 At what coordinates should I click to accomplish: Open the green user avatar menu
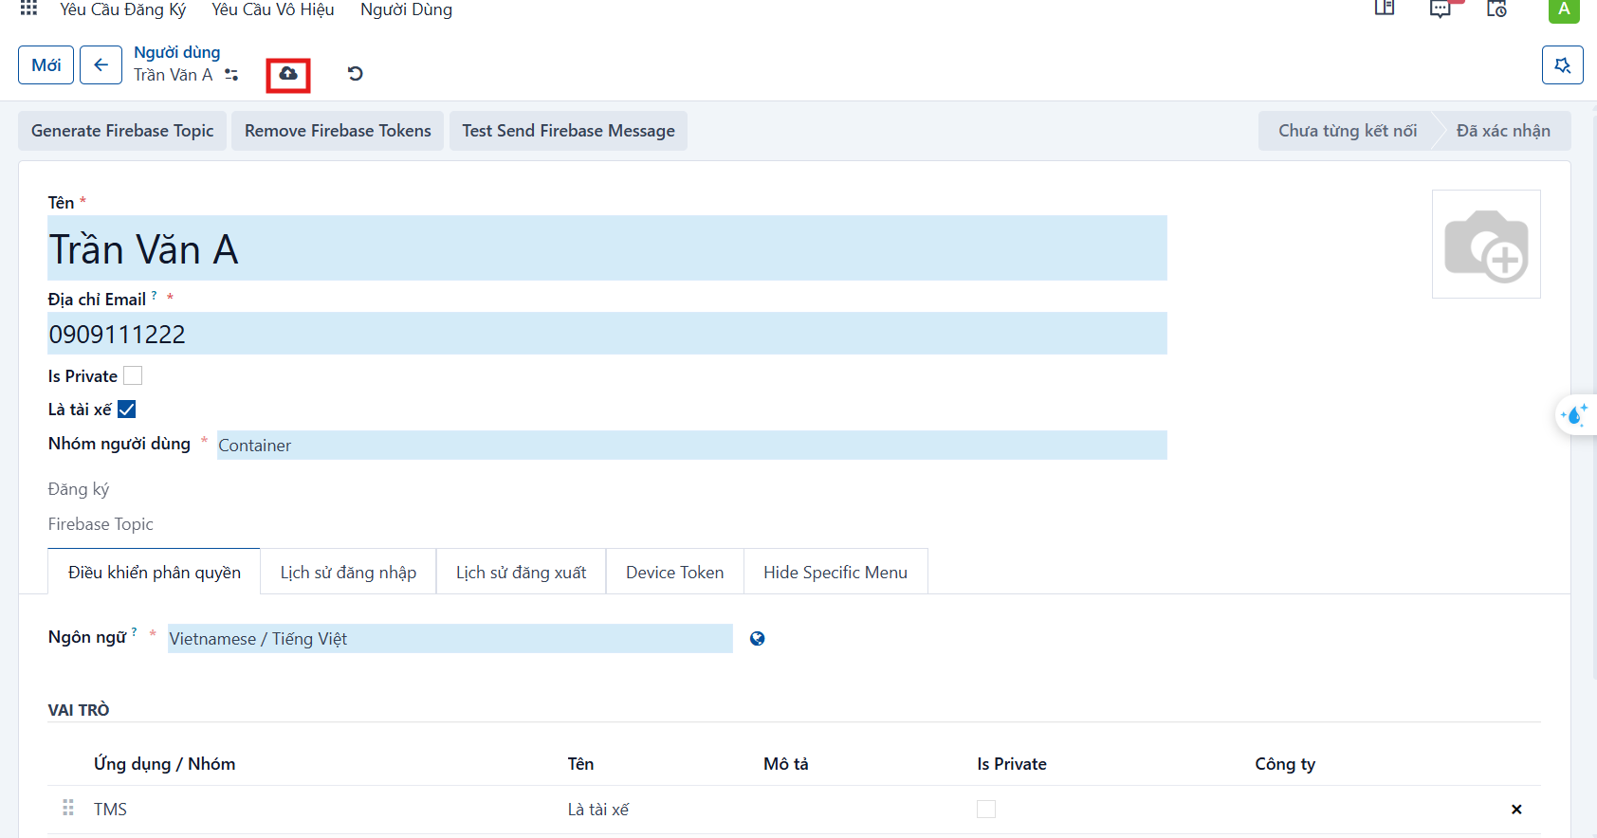(1564, 9)
